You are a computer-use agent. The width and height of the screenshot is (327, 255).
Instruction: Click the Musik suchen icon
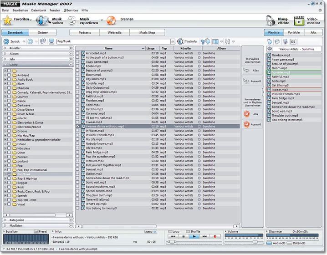point(43,20)
